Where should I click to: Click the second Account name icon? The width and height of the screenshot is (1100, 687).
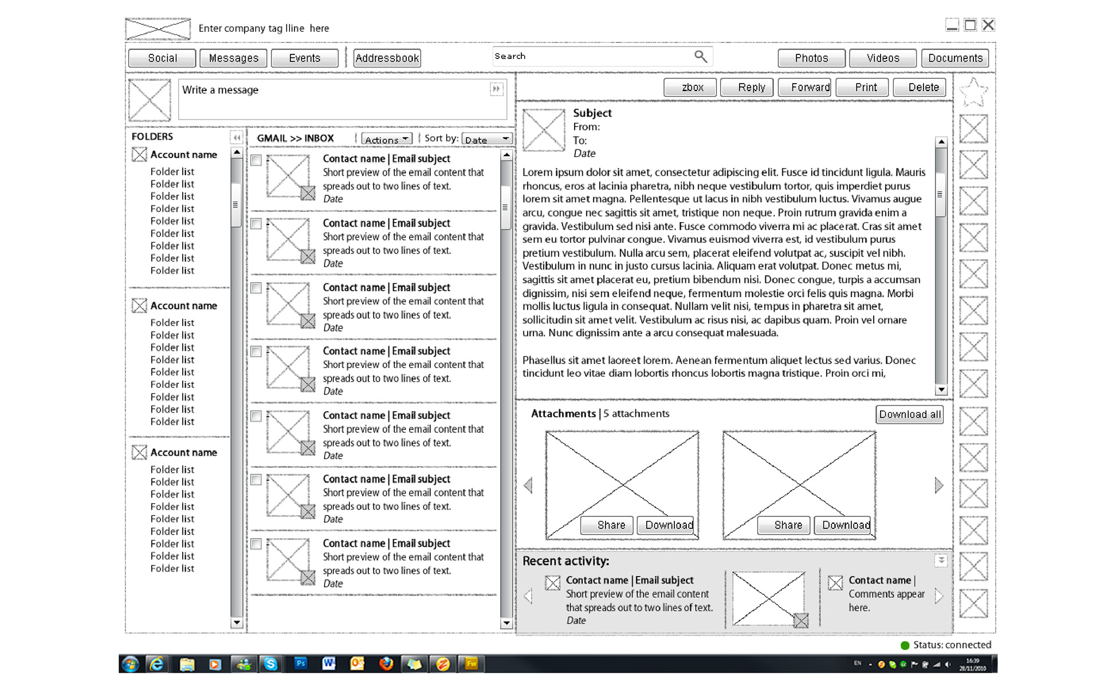click(139, 306)
